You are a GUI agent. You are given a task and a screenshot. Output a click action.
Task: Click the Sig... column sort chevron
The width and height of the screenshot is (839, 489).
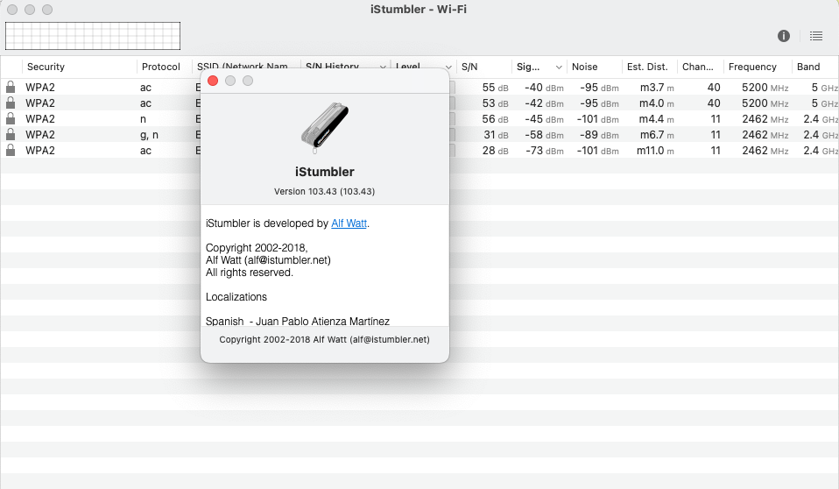[559, 67]
